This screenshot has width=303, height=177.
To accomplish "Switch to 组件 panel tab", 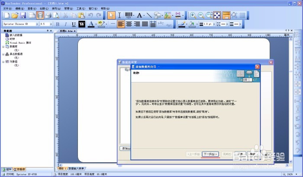I will pos(7,169).
